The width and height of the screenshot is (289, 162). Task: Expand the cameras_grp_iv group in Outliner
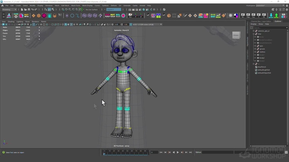[253, 31]
